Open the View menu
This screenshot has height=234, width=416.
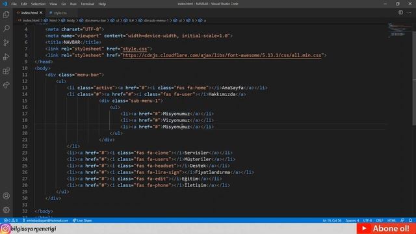click(x=53, y=4)
